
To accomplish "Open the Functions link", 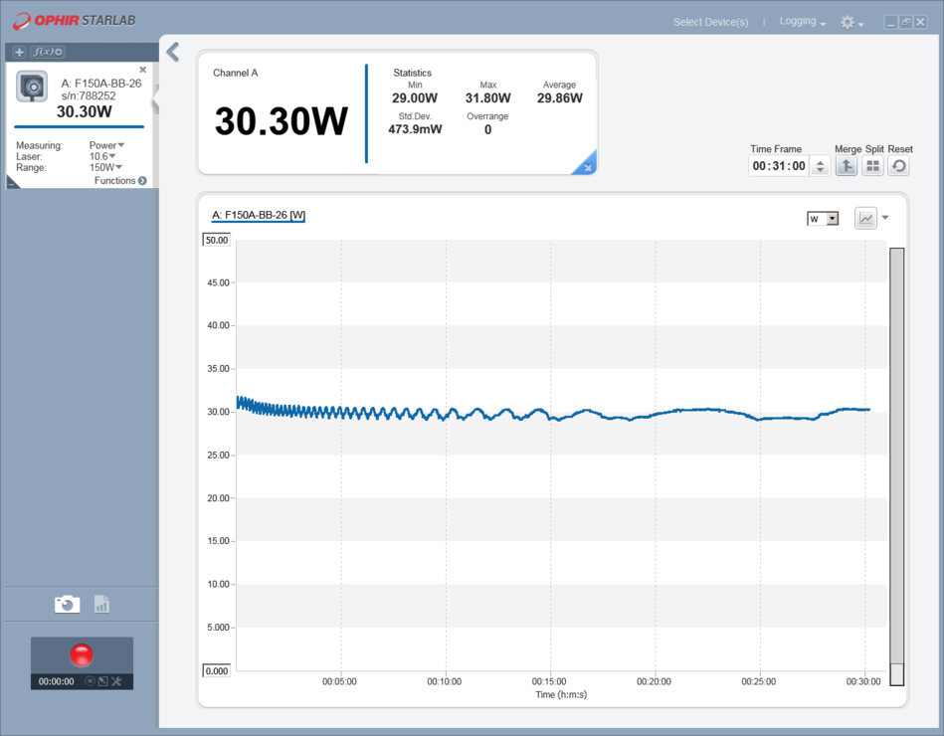I will (120, 181).
